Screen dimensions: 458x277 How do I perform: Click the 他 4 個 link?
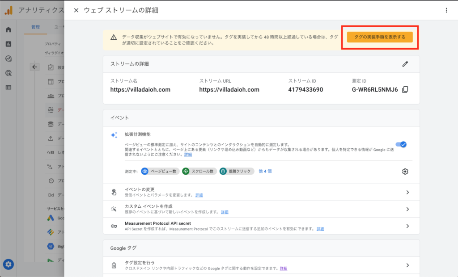coord(265,171)
